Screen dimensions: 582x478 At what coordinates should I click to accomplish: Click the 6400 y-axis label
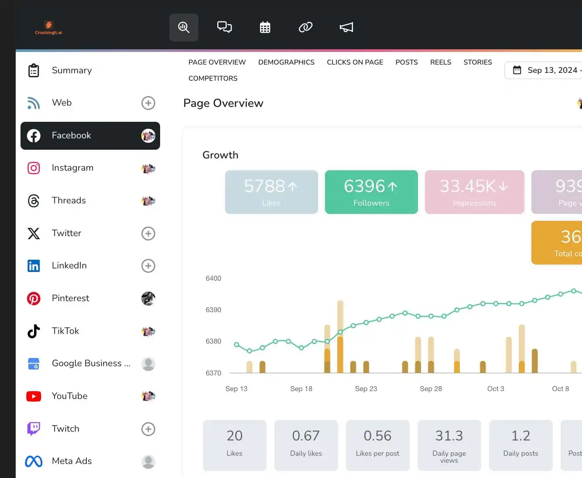tap(213, 279)
